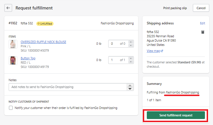Decrease Ruffle Neck Blouse quantity down arrow
The width and height of the screenshot is (213, 125).
[x=131, y=45]
